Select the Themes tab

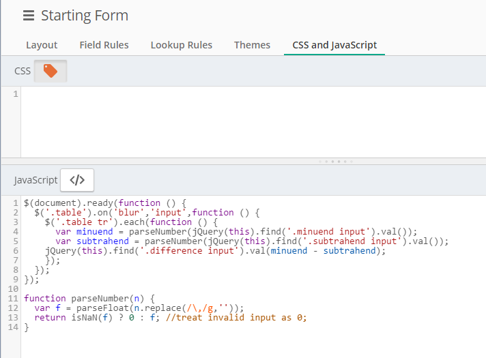tap(252, 45)
